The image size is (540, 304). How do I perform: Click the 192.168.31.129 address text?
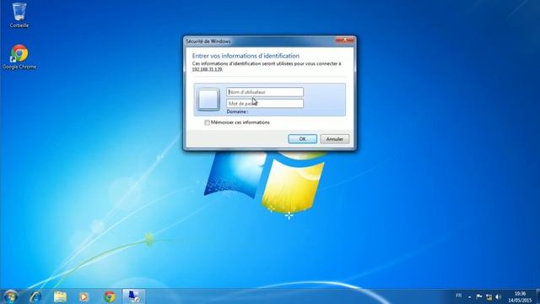coord(207,69)
